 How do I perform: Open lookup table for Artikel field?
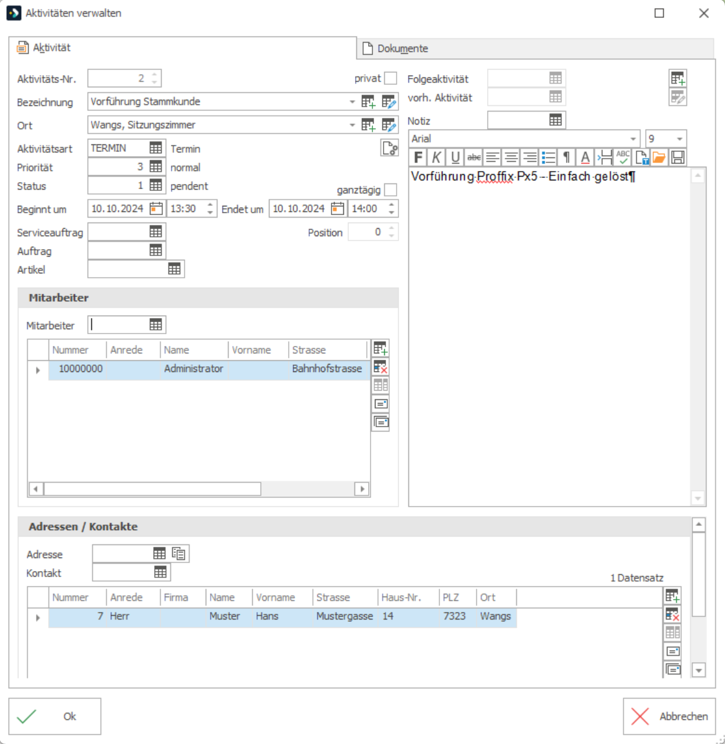pos(174,269)
